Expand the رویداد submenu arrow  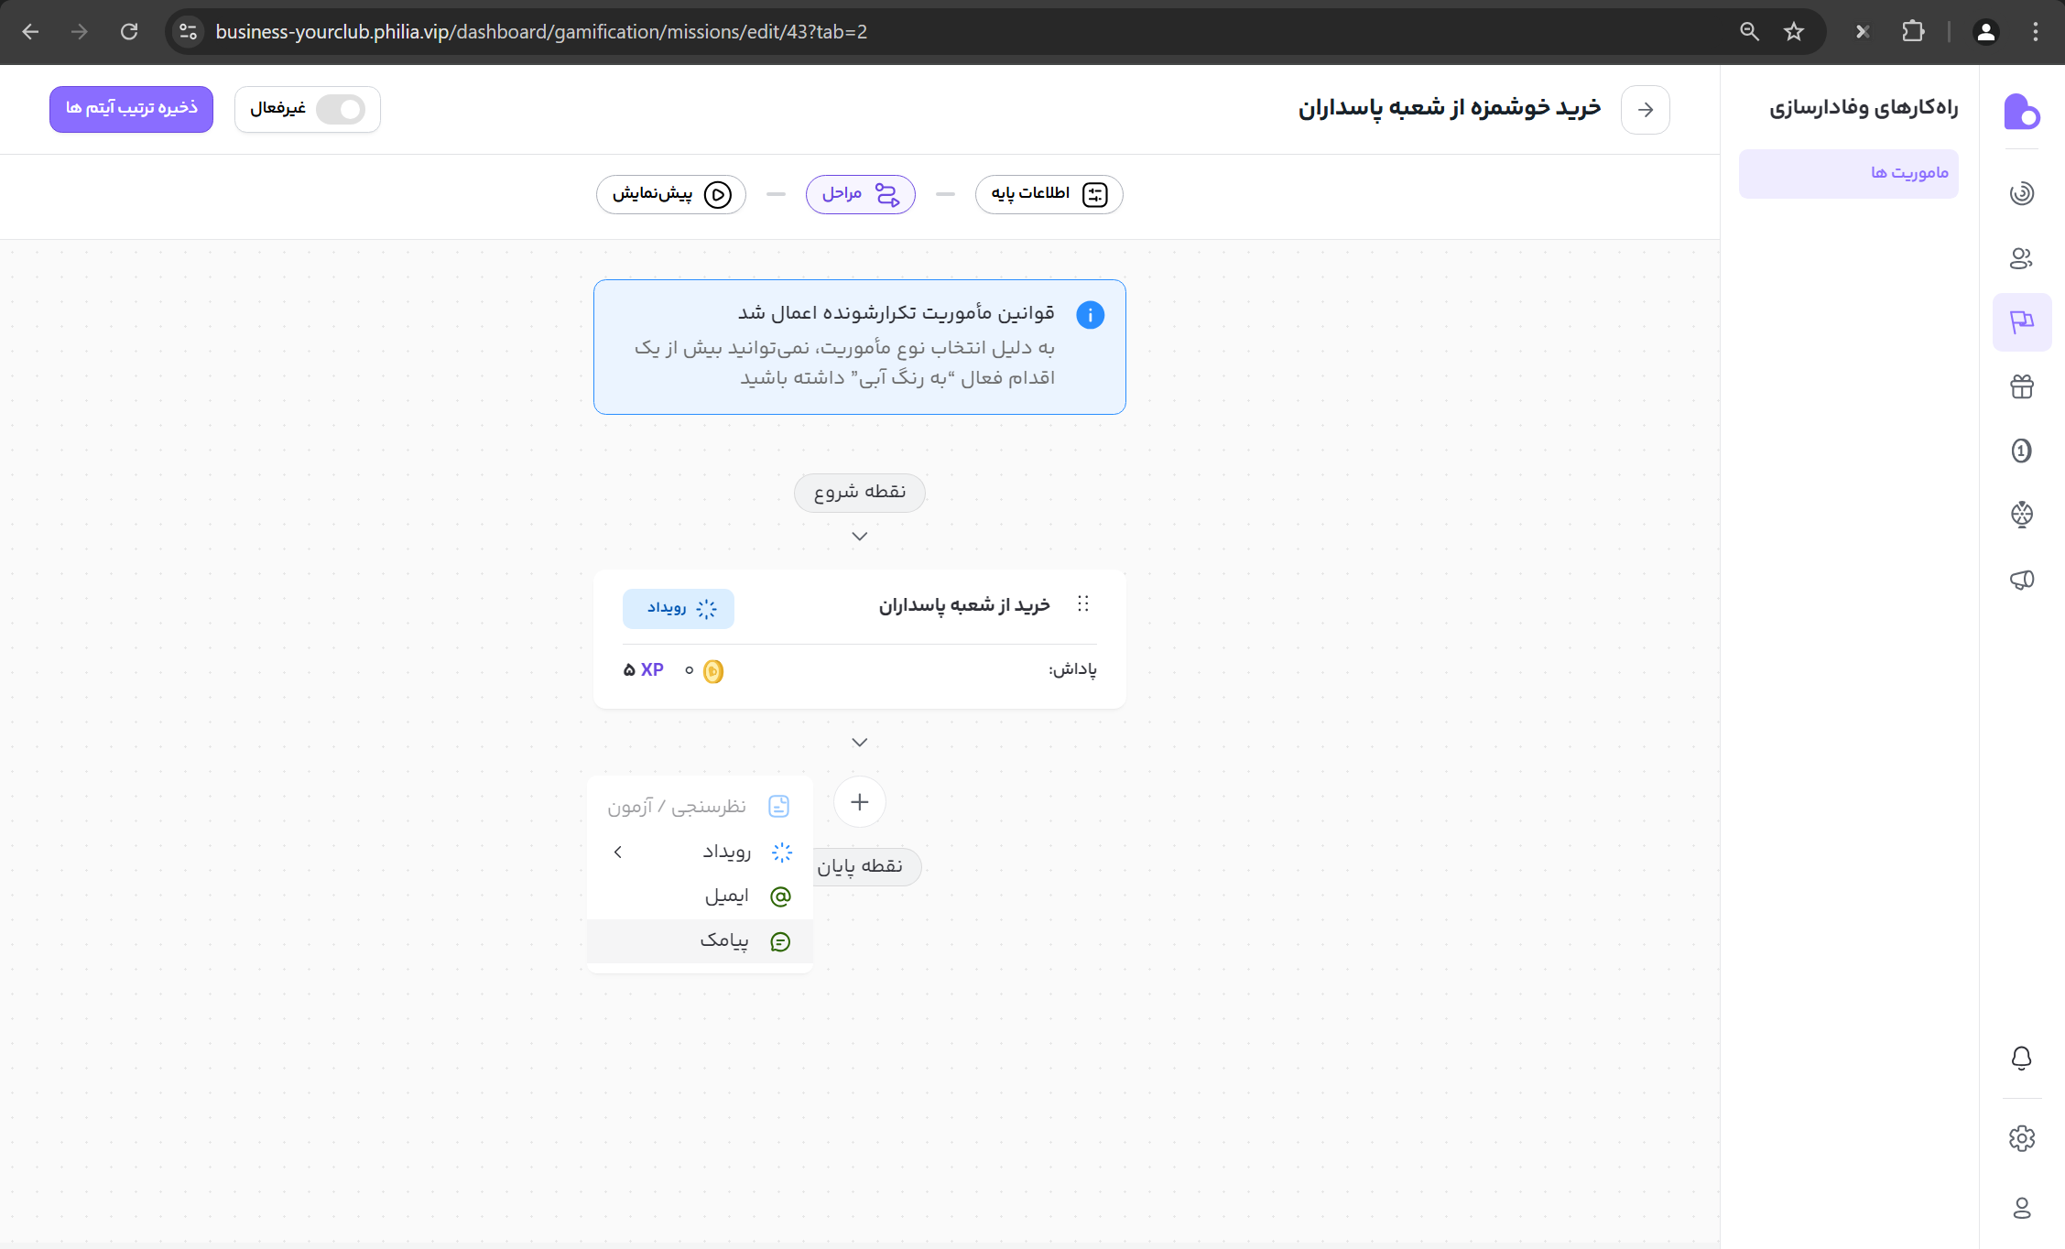[618, 853]
